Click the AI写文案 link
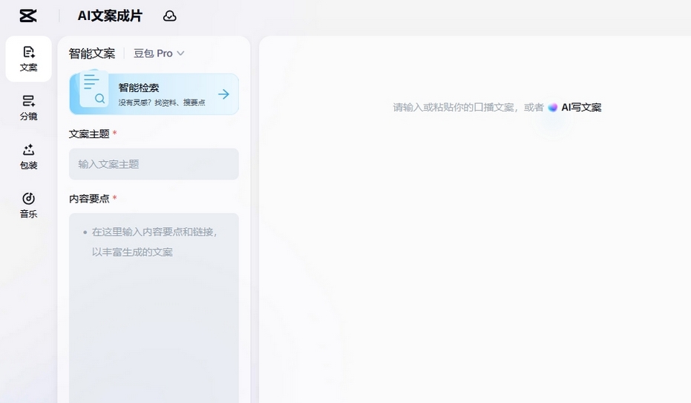The width and height of the screenshot is (691, 403). coord(581,108)
